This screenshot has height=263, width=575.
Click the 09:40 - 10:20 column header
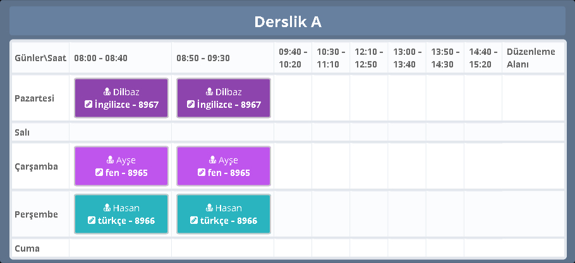[x=293, y=58]
